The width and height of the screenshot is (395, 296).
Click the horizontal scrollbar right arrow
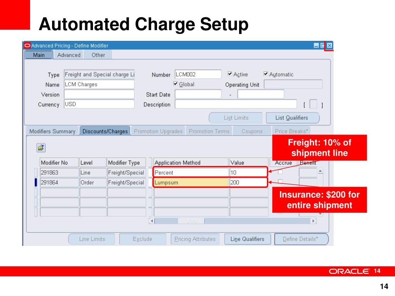[x=313, y=221]
